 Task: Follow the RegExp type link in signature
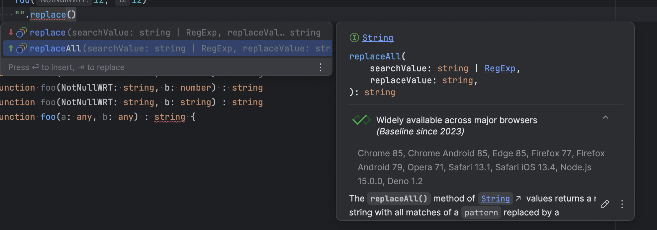(x=500, y=68)
